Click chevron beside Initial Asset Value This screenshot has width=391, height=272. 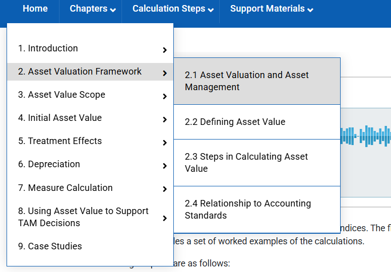click(165, 120)
